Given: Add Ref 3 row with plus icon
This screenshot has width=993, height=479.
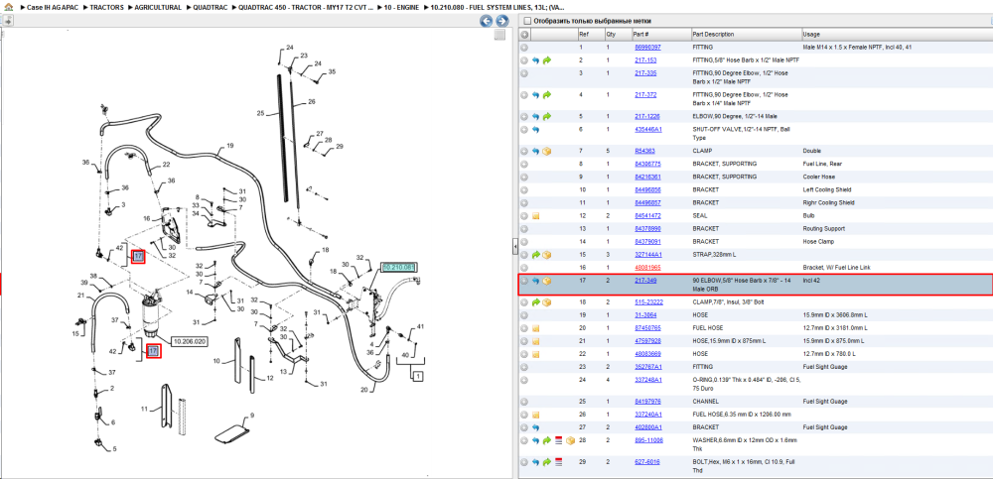Looking at the screenshot, I should tap(524, 73).
